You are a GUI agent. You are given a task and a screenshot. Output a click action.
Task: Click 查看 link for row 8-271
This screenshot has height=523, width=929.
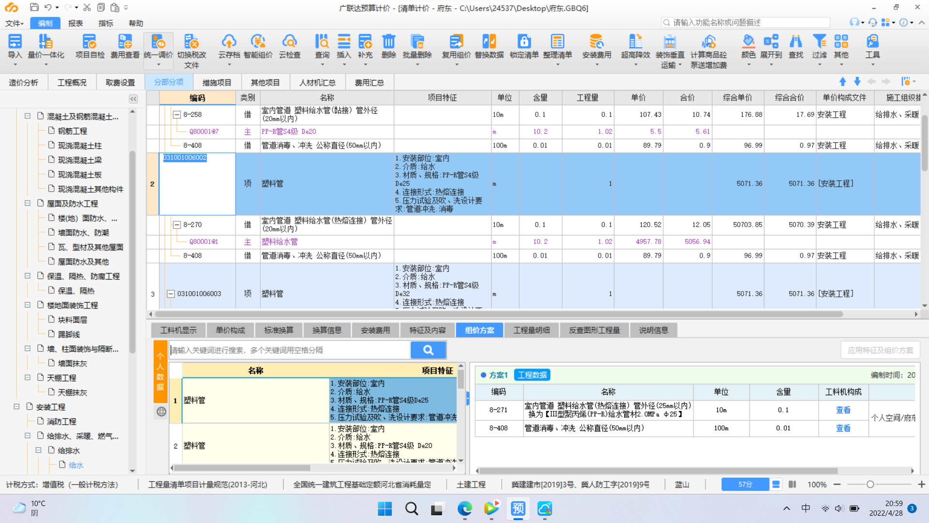pos(843,410)
